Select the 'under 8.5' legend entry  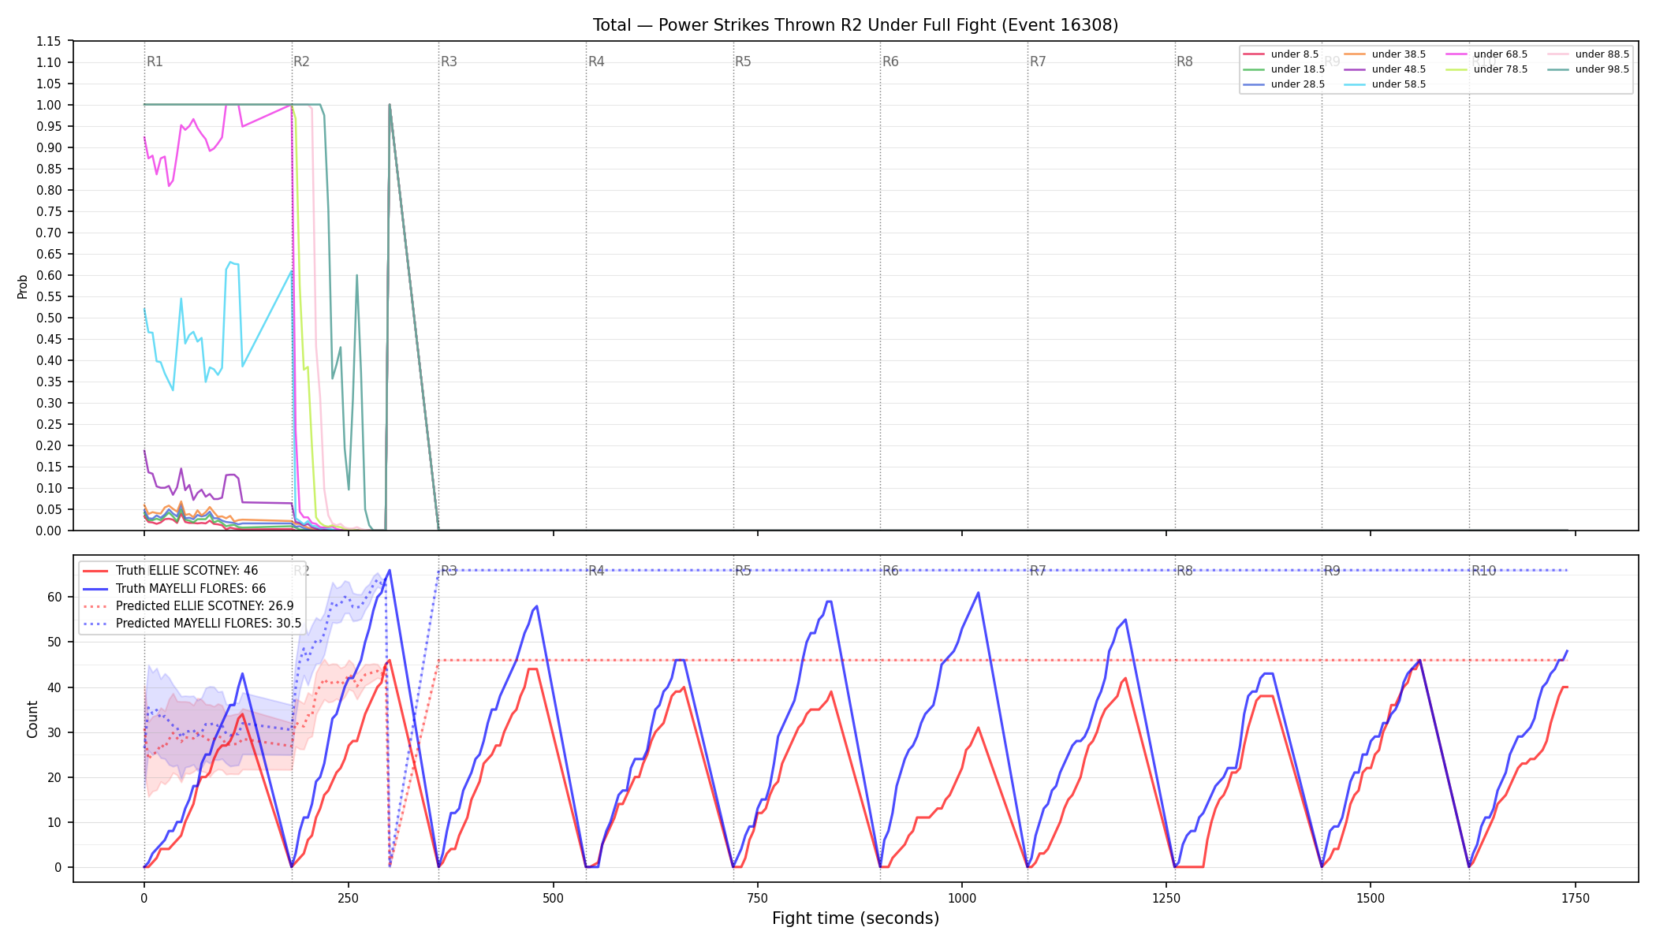click(1281, 54)
